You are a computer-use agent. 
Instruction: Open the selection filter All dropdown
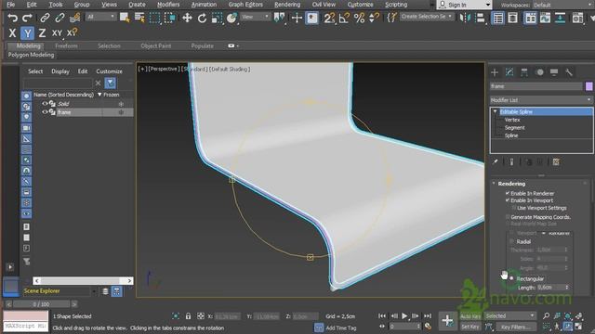[x=100, y=17]
